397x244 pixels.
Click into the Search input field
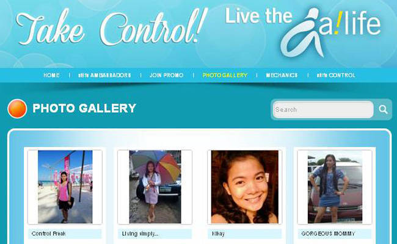[323, 109]
